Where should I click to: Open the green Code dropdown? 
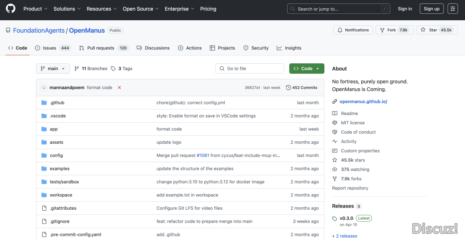click(x=307, y=68)
